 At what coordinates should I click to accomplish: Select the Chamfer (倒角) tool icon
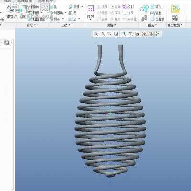pos(52,19)
